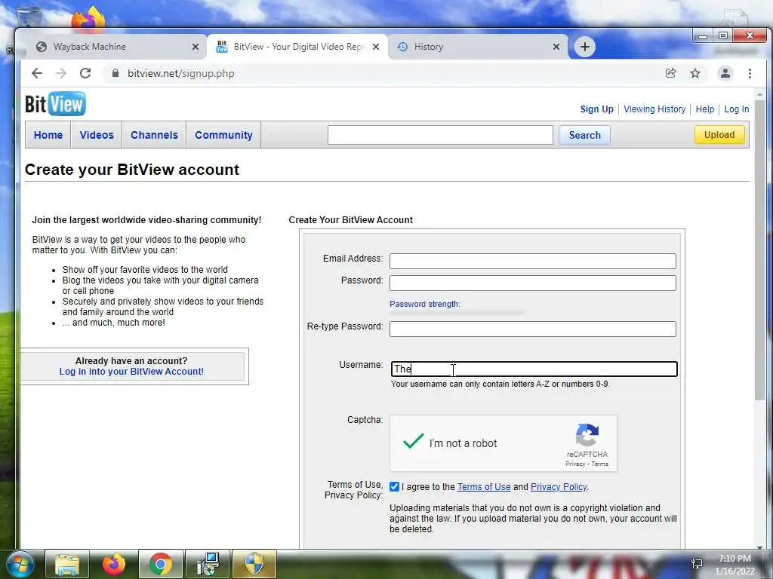Image resolution: width=773 pixels, height=579 pixels.
Task: Bookmark this page with the star
Action: tap(695, 73)
